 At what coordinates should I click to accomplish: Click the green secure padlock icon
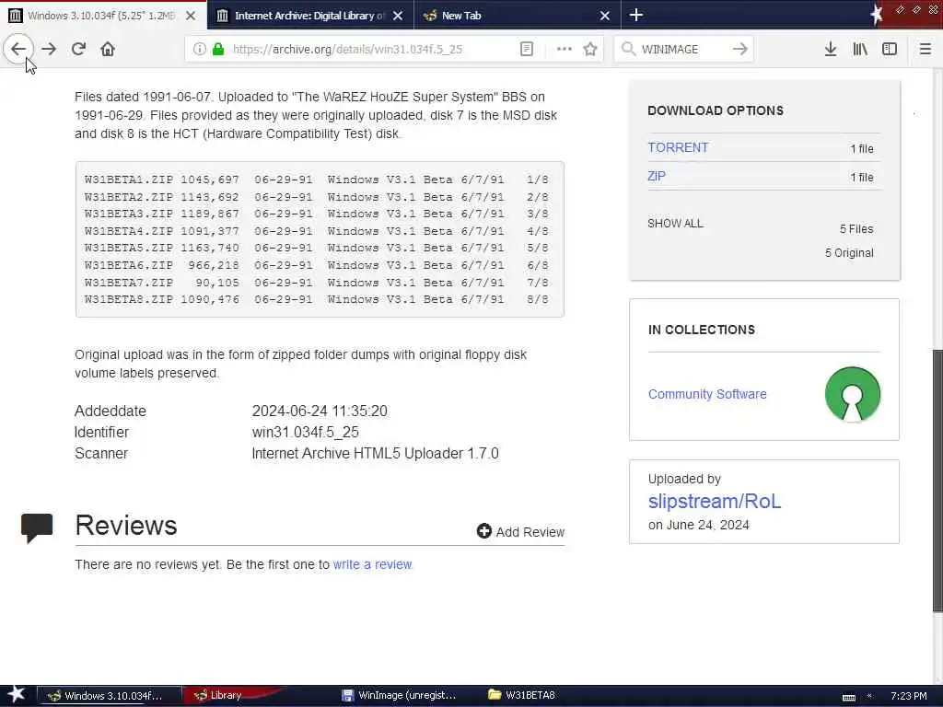pyautogui.click(x=218, y=50)
